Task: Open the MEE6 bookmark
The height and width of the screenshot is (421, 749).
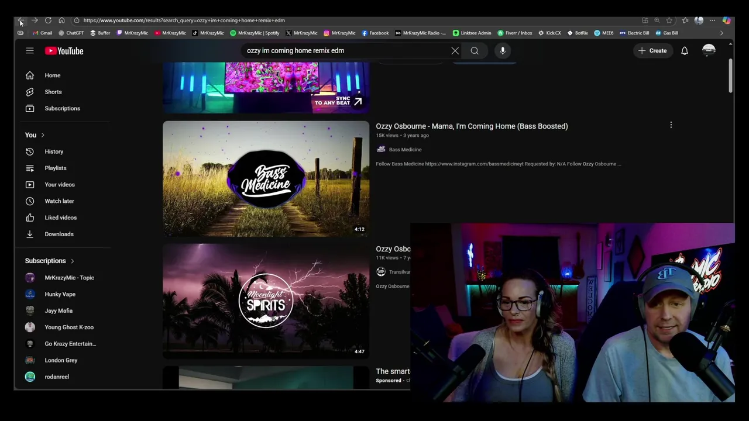Action: point(604,33)
